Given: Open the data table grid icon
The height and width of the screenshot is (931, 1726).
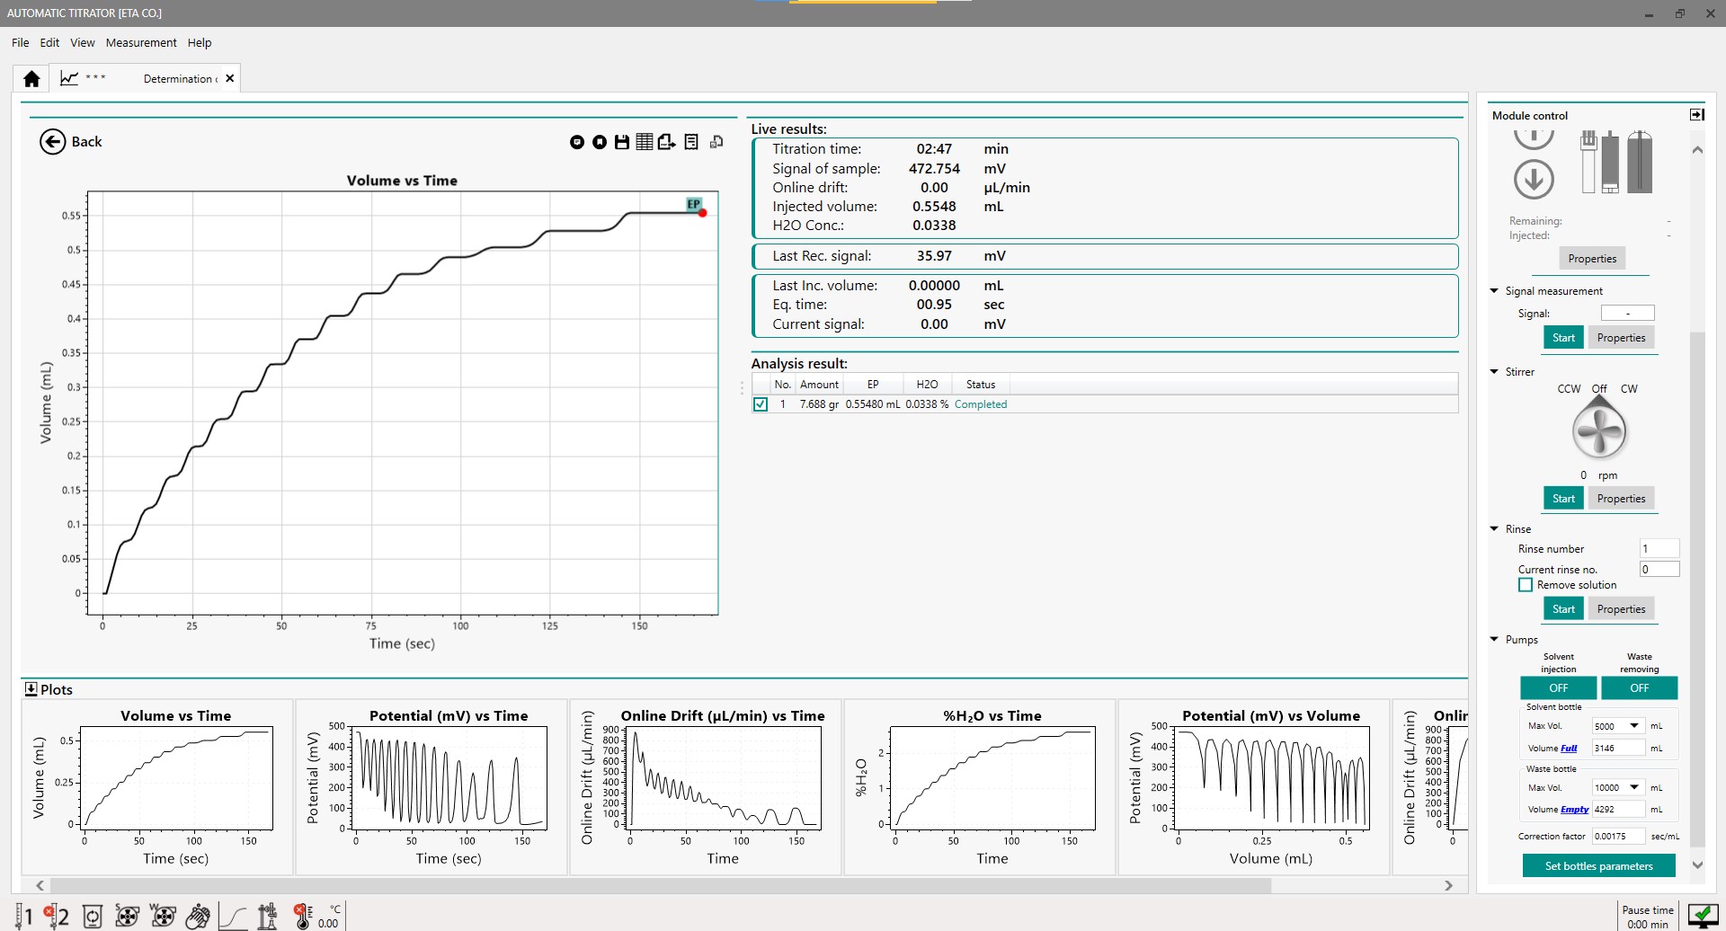Looking at the screenshot, I should coord(645,142).
